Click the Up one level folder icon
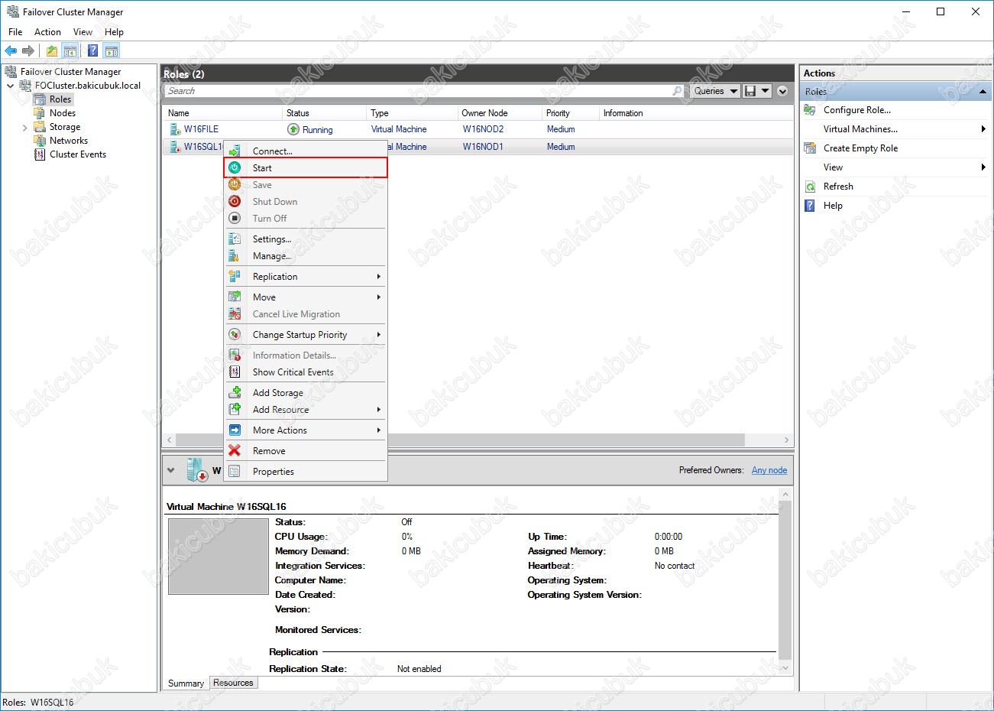 (x=51, y=50)
